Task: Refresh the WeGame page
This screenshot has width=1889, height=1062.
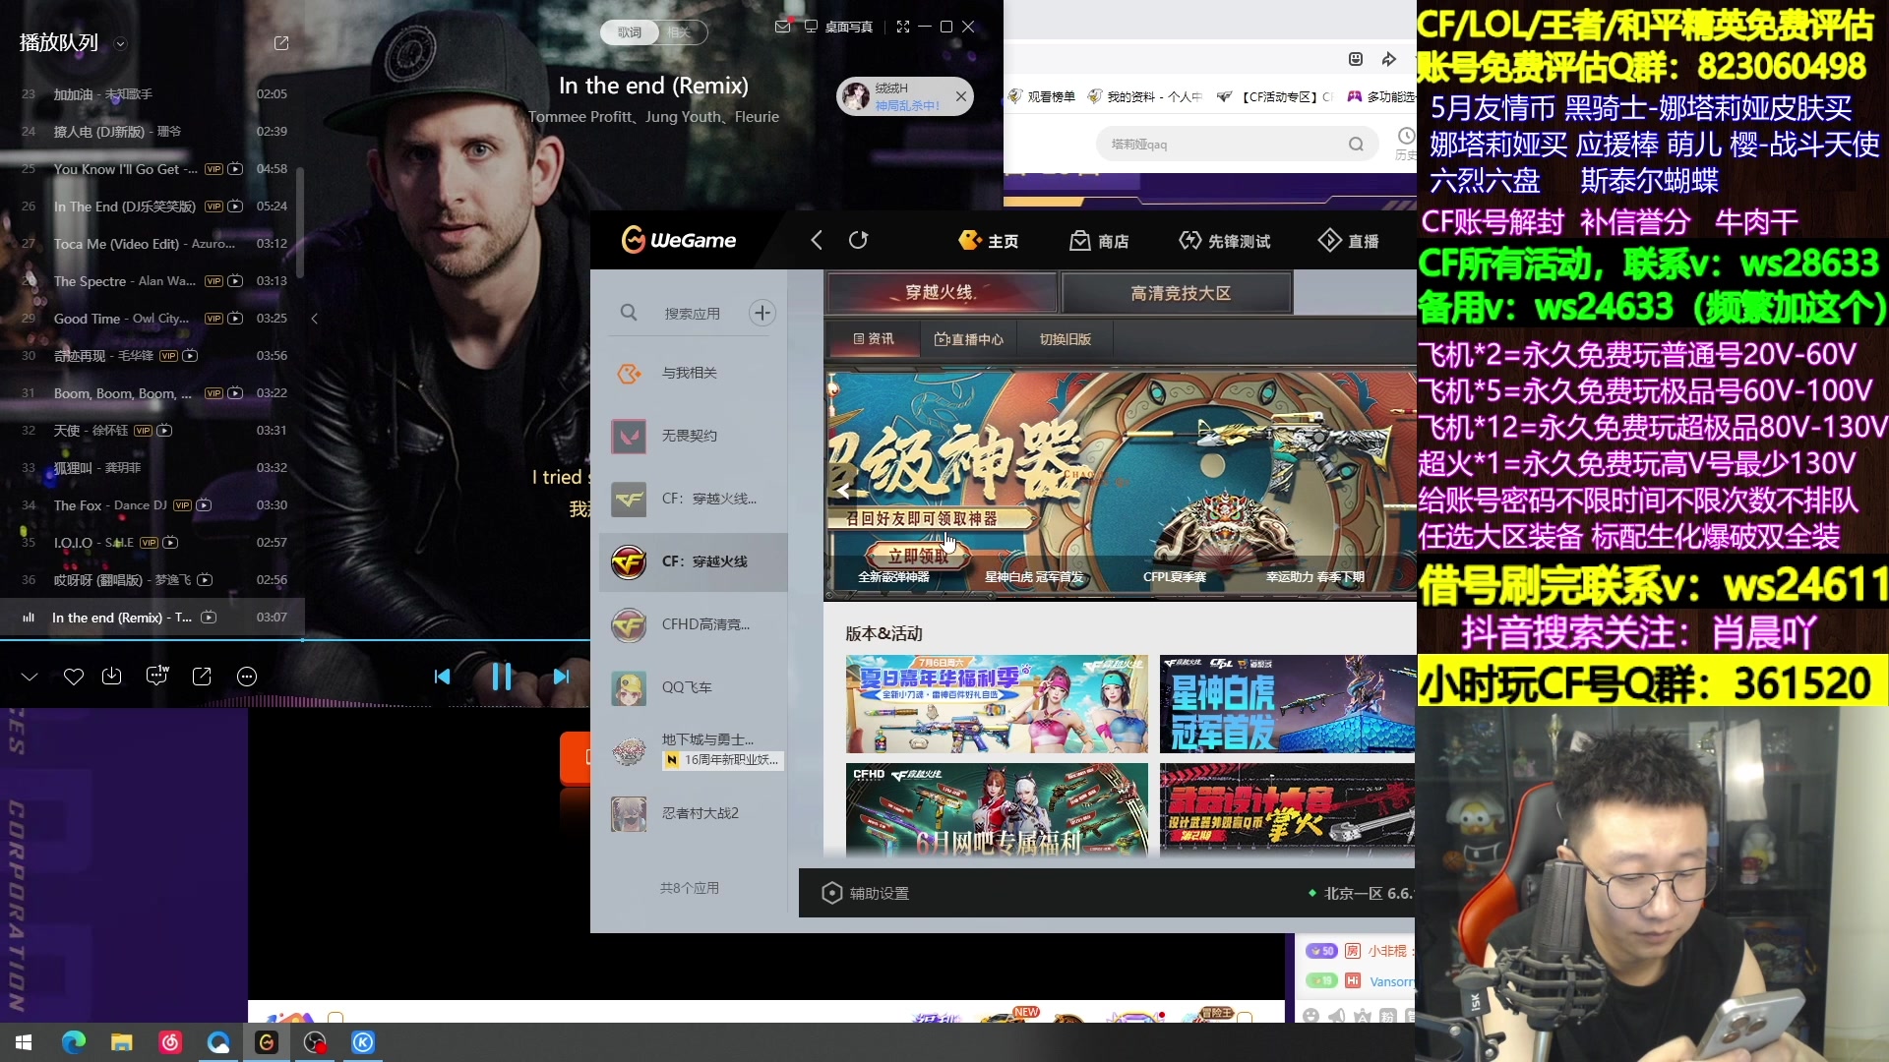Action: [x=858, y=240]
